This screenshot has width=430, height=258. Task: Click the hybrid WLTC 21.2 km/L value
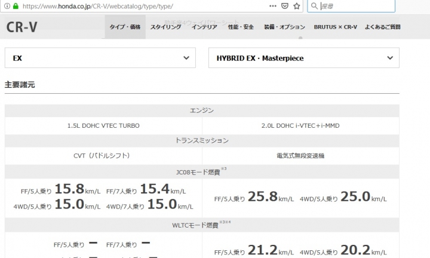[254, 250]
